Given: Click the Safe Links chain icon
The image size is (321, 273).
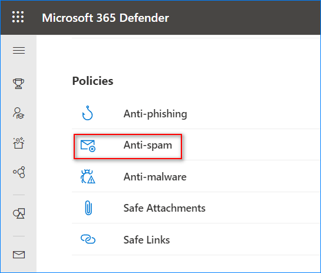Looking at the screenshot, I should [88, 239].
